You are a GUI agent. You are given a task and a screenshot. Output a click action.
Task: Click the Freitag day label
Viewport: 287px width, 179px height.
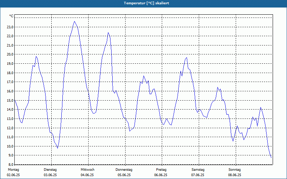pos(161,170)
